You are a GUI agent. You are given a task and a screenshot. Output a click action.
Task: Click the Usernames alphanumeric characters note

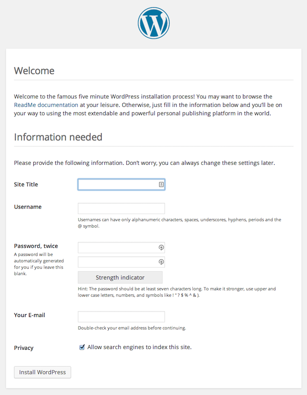click(179, 223)
